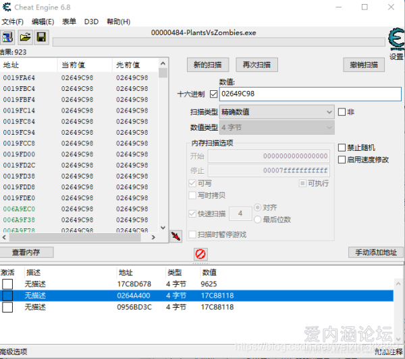Click the 当前值 column header

(x=85, y=65)
